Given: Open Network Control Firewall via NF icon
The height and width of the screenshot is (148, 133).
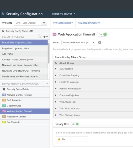Looking at the screenshot, I should pyautogui.click(x=4, y=95).
